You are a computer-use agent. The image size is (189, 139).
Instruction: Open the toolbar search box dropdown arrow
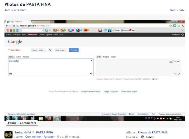coord(43,30)
